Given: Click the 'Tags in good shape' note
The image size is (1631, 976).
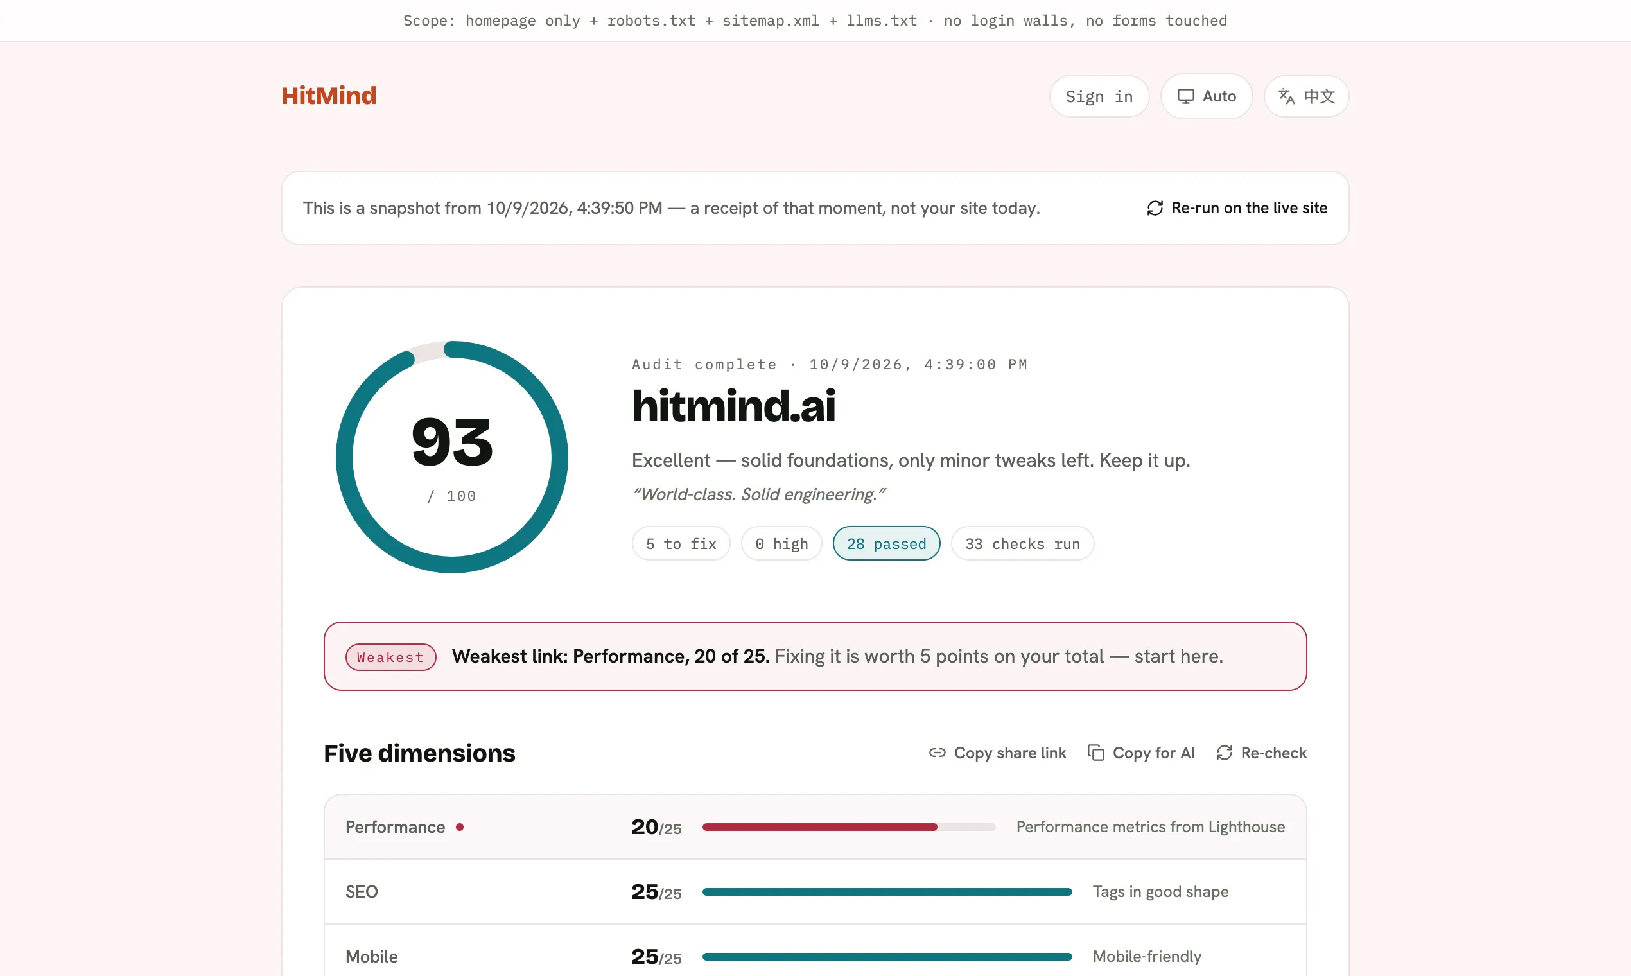Looking at the screenshot, I should [x=1160, y=892].
